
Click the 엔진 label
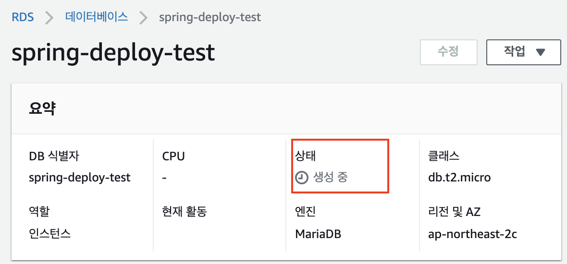306,212
